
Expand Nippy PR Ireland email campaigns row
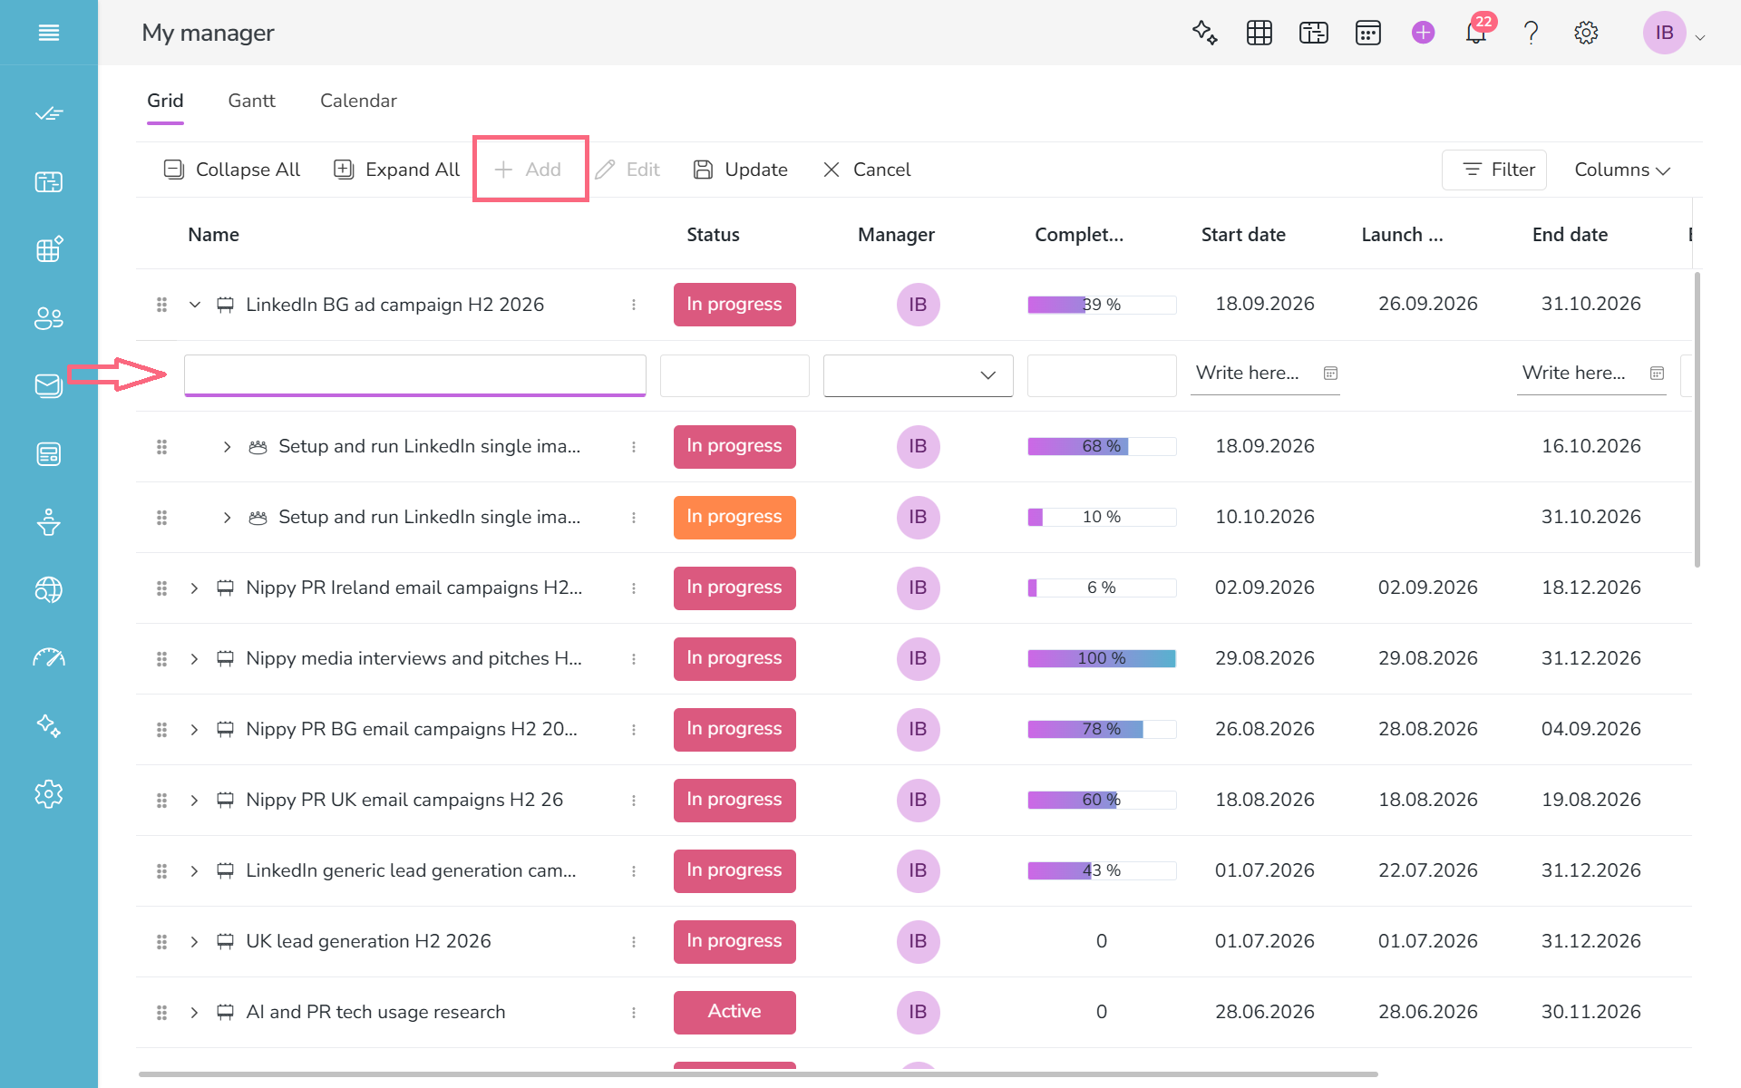194,588
